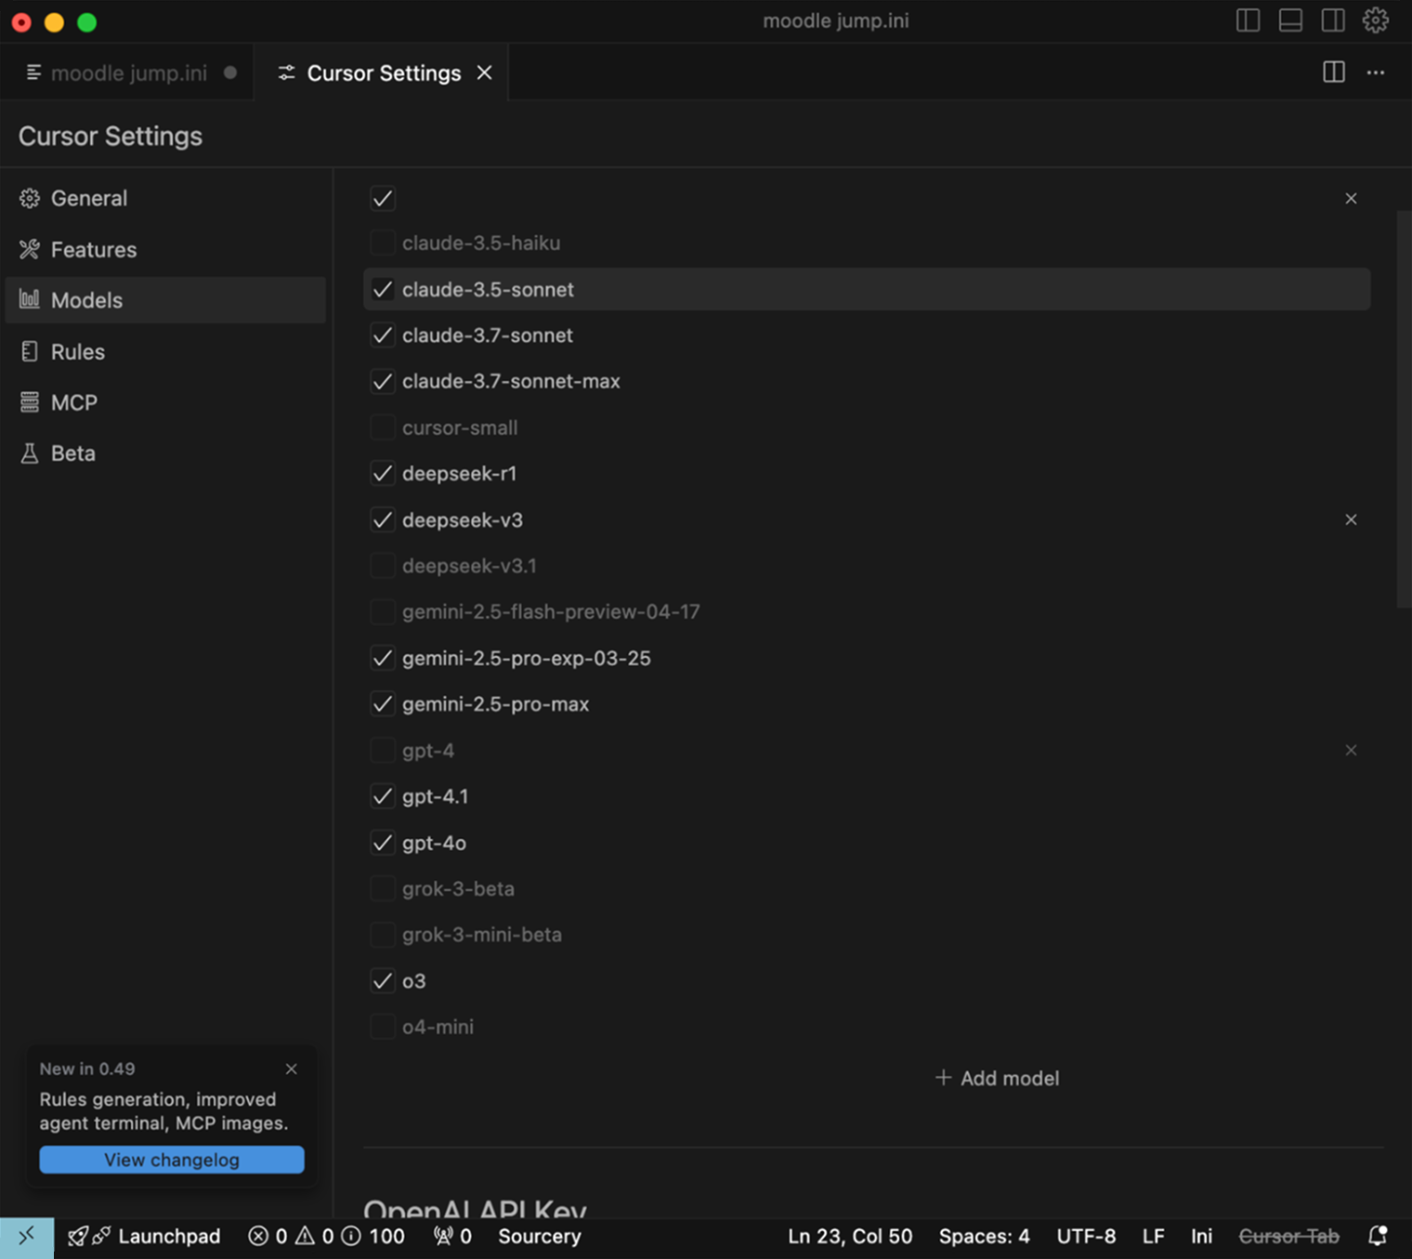This screenshot has height=1259, width=1412.
Task: Open Features settings section
Action: coord(165,249)
